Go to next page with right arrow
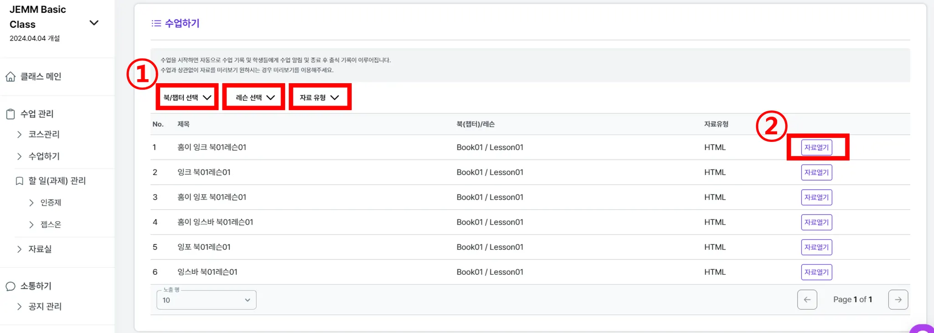 (898, 300)
